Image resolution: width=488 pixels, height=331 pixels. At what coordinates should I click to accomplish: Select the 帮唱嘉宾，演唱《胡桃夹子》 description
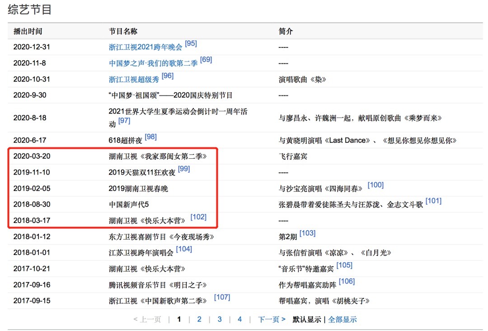[x=324, y=301]
